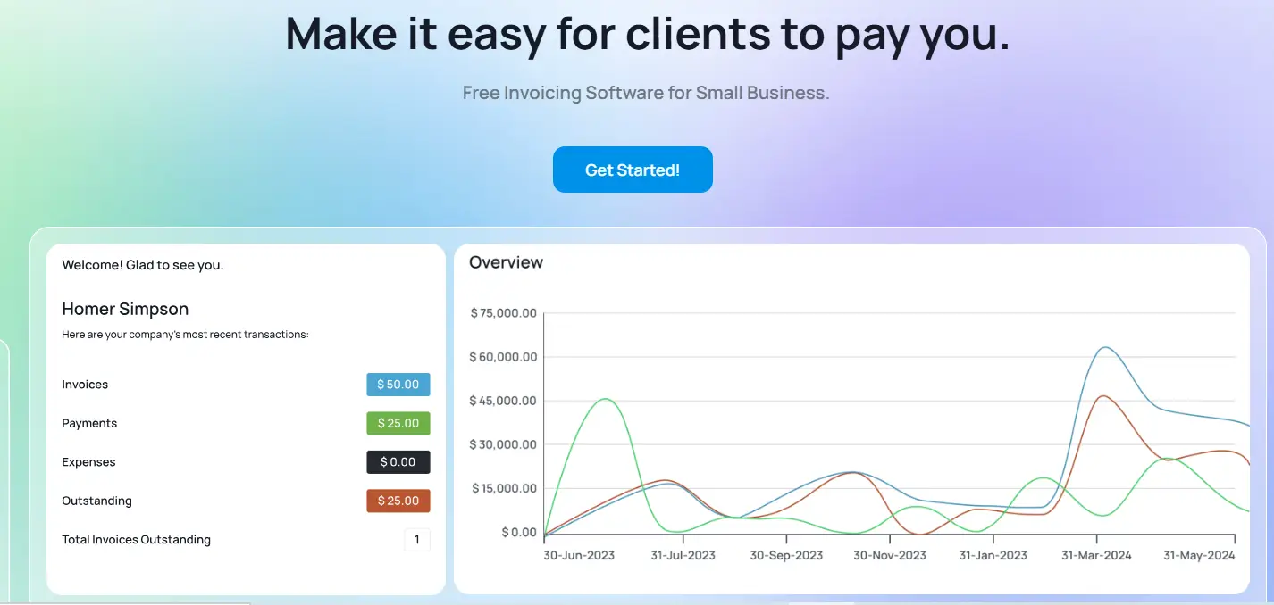This screenshot has height=605, width=1274.
Task: Click the Free Invoicing Software subtitle
Action: point(646,92)
